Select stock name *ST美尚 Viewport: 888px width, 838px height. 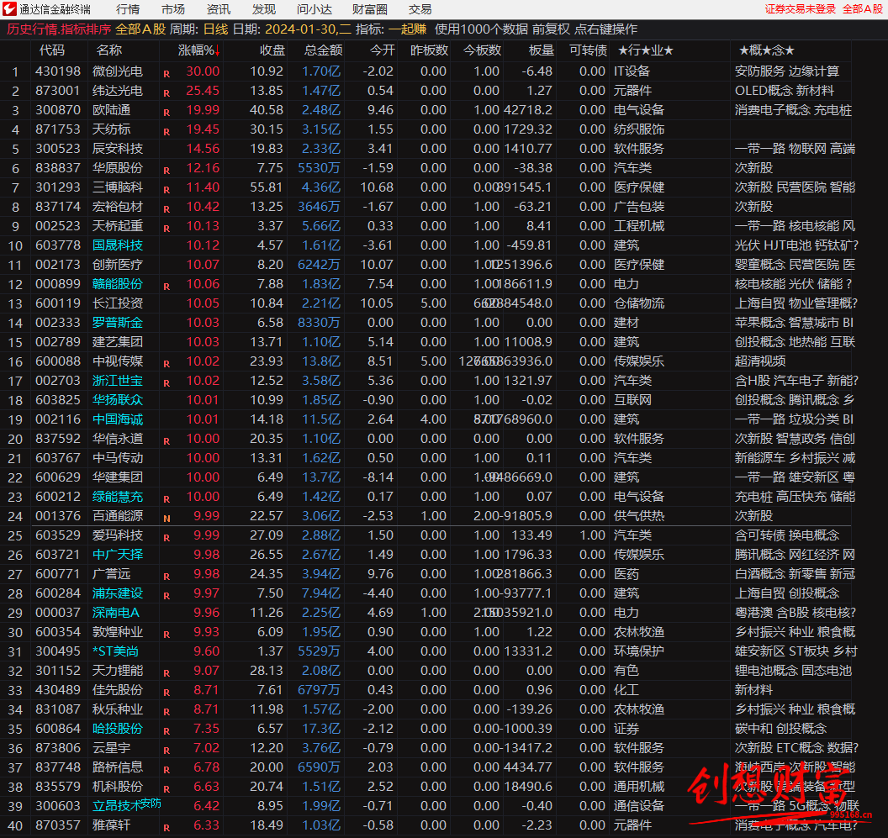pyautogui.click(x=115, y=651)
